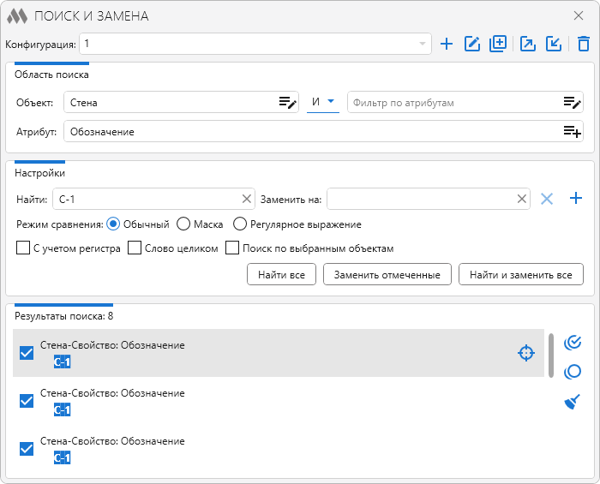600x484 pixels.
Task: Open the 'И' logical operator dropdown
Action: 323,102
